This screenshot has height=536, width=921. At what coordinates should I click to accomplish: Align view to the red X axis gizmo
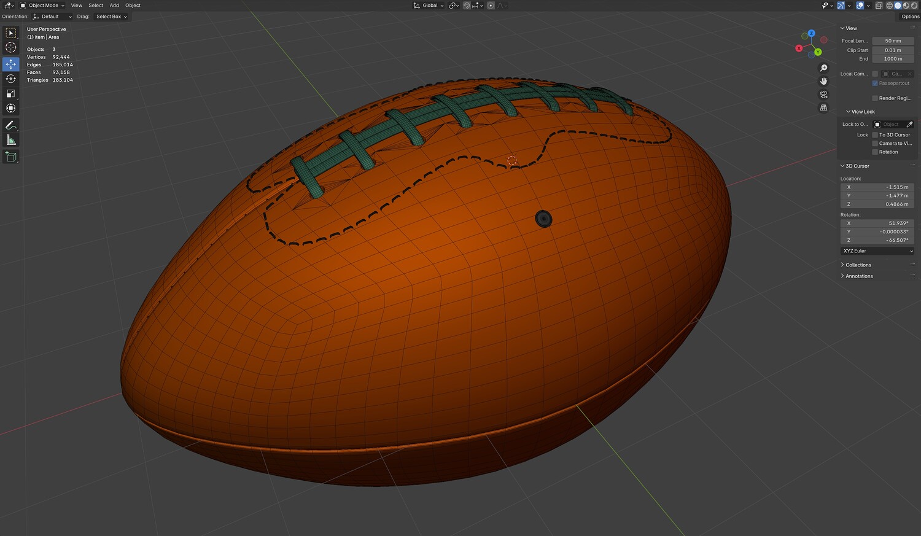click(x=799, y=49)
